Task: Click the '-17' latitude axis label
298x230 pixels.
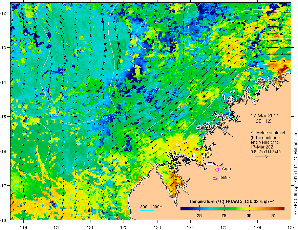Action: click(3, 185)
